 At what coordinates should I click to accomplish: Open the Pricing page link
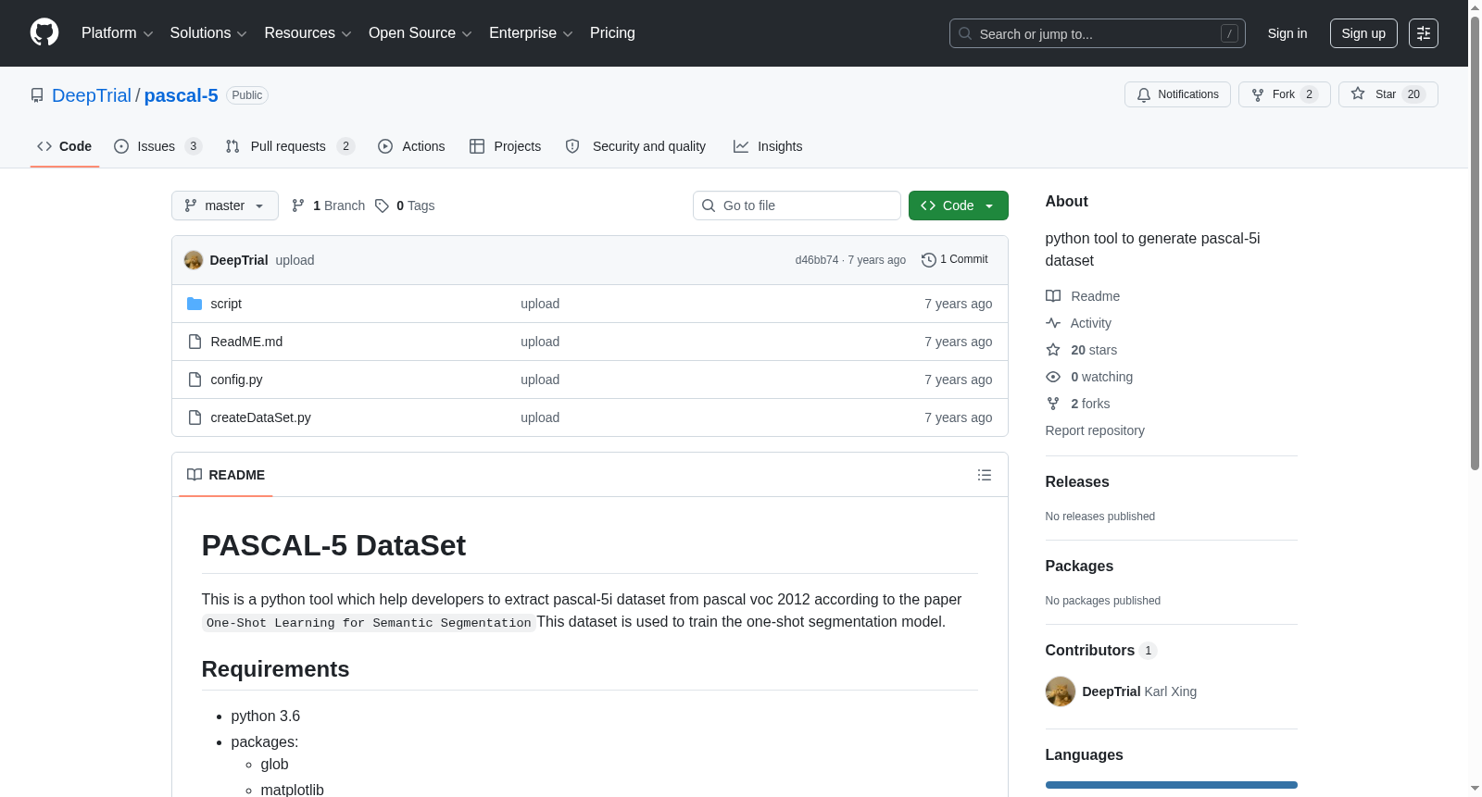(x=612, y=33)
